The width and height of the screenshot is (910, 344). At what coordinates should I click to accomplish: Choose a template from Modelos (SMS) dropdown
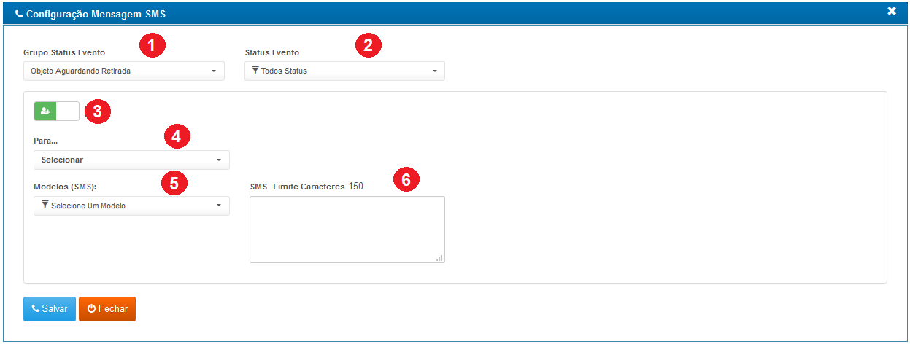tap(131, 206)
